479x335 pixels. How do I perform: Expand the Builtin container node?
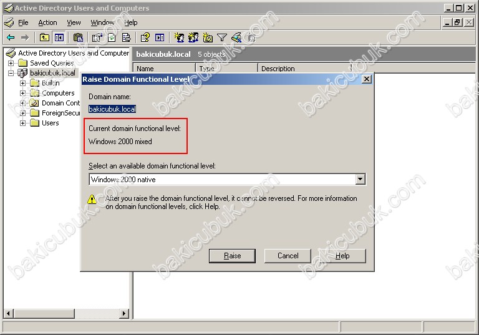point(22,83)
